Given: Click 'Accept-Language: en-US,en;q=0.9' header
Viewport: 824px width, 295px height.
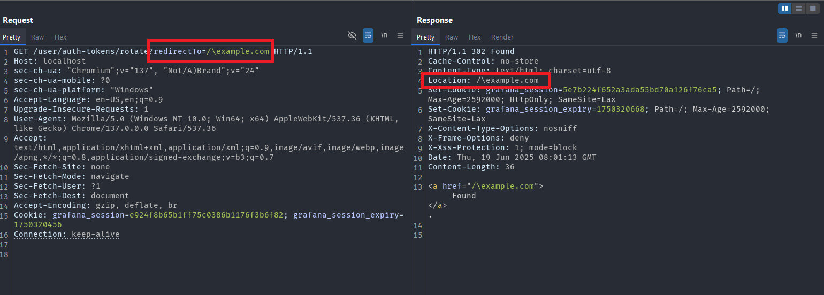Looking at the screenshot, I should click(88, 100).
